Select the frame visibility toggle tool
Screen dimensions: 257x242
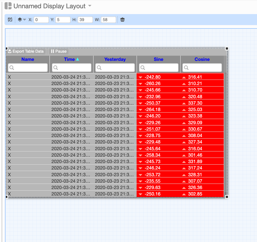[x=10, y=20]
